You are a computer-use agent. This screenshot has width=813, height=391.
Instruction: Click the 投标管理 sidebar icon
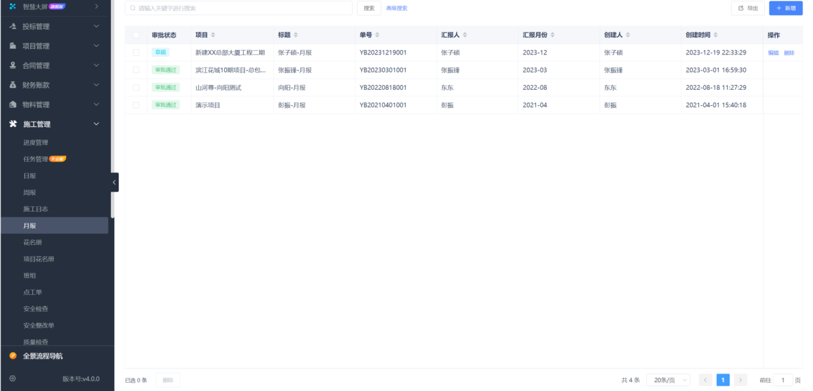point(13,26)
